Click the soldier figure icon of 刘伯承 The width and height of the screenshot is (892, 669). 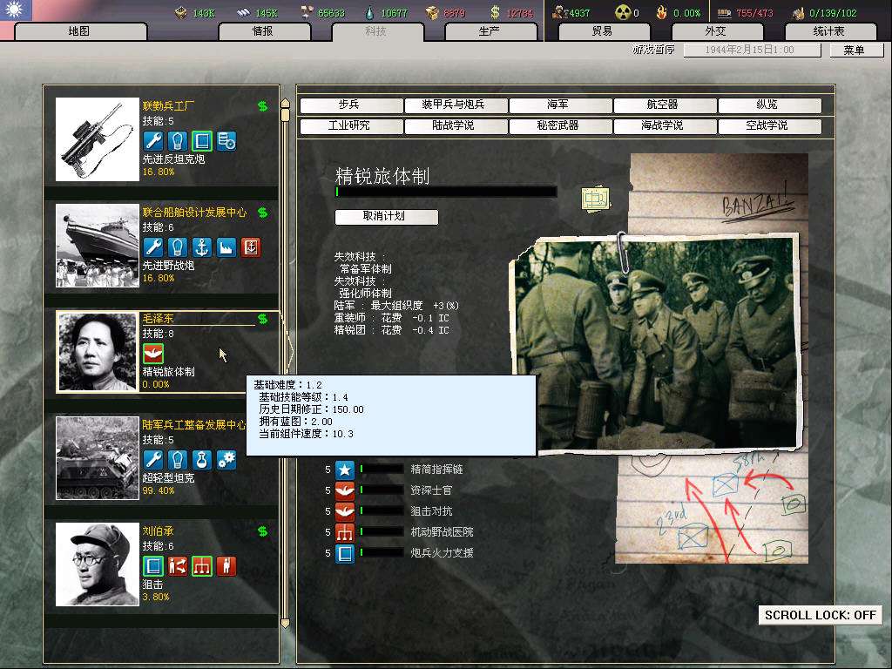click(x=226, y=566)
